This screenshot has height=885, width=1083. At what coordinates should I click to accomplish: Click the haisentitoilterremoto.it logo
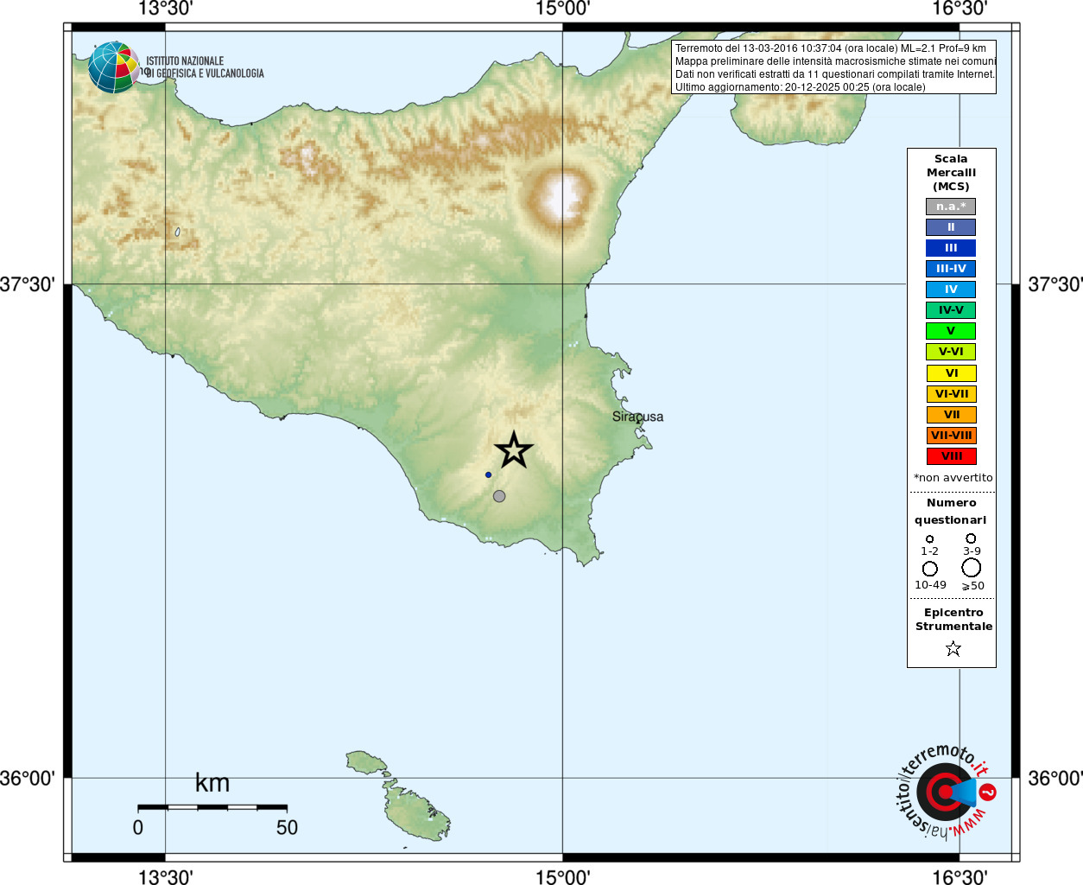[946, 791]
